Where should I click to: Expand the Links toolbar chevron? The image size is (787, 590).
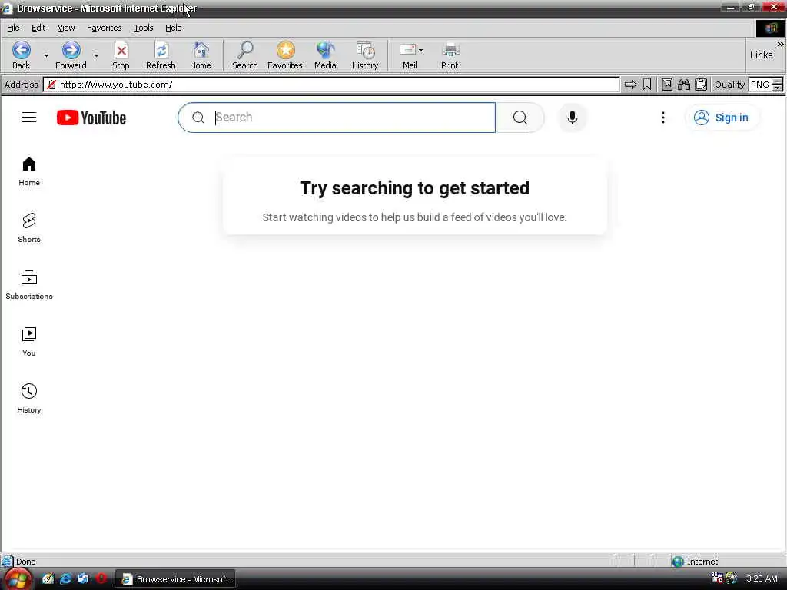coord(780,44)
